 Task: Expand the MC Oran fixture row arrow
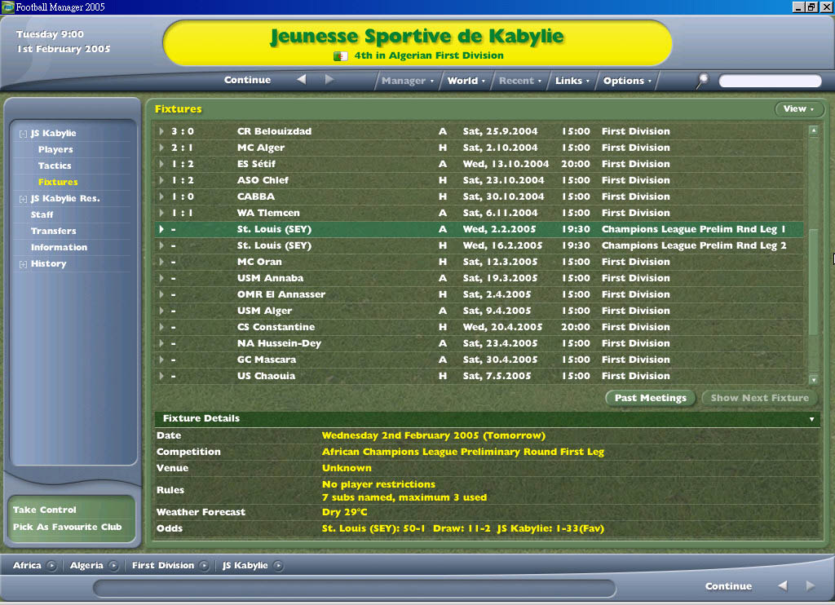[x=162, y=262]
